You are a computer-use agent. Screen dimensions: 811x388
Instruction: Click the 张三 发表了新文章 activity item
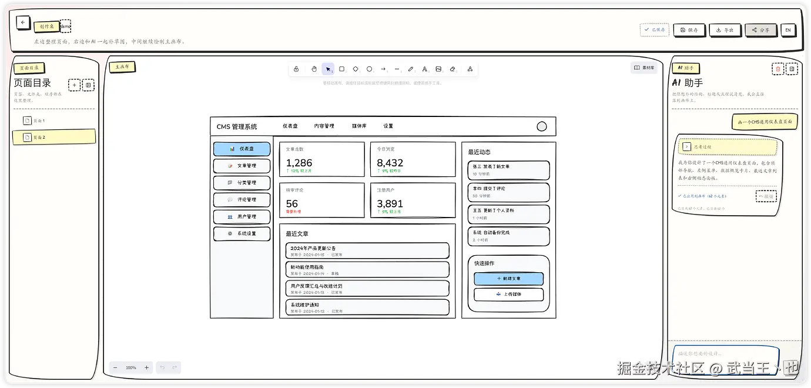point(509,170)
